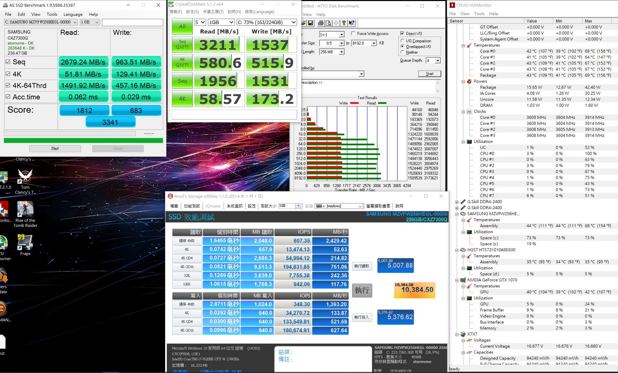The width and height of the screenshot is (618, 373).
Task: Click the Print icon in ATTO toolbar
Action: click(321, 23)
